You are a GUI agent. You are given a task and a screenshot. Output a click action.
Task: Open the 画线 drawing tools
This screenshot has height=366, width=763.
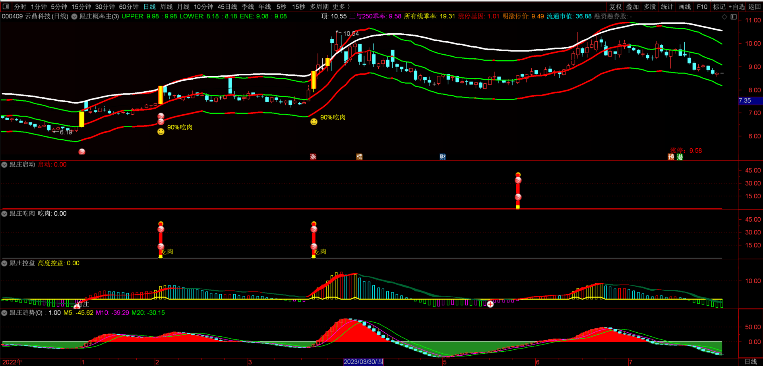tap(684, 7)
